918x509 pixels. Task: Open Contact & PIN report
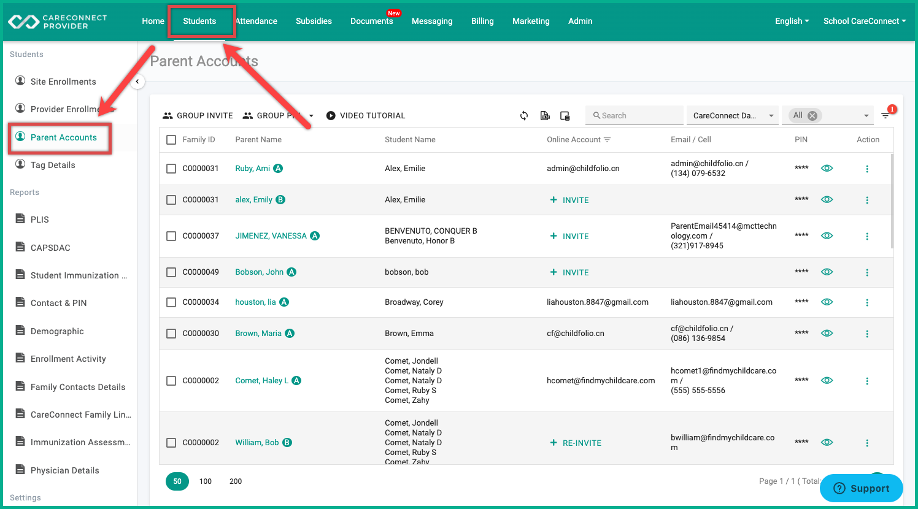coord(58,303)
